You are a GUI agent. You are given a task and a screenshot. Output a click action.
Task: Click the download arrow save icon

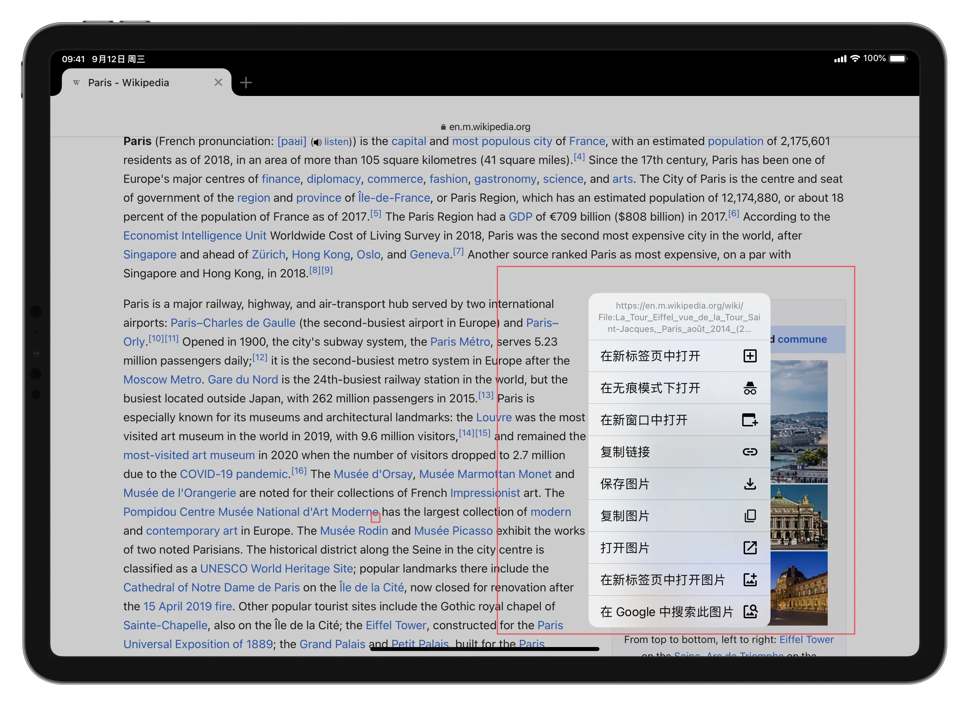tap(750, 483)
